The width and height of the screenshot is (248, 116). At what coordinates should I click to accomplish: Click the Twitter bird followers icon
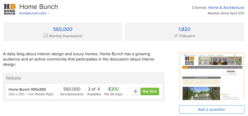click(x=176, y=36)
